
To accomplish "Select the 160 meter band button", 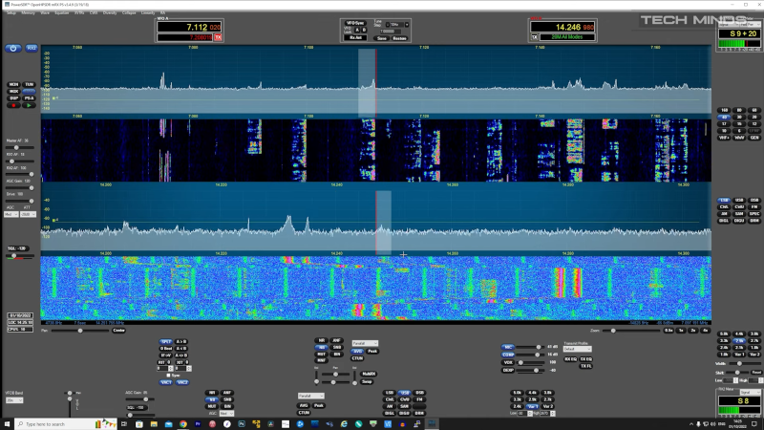I will tap(725, 110).
